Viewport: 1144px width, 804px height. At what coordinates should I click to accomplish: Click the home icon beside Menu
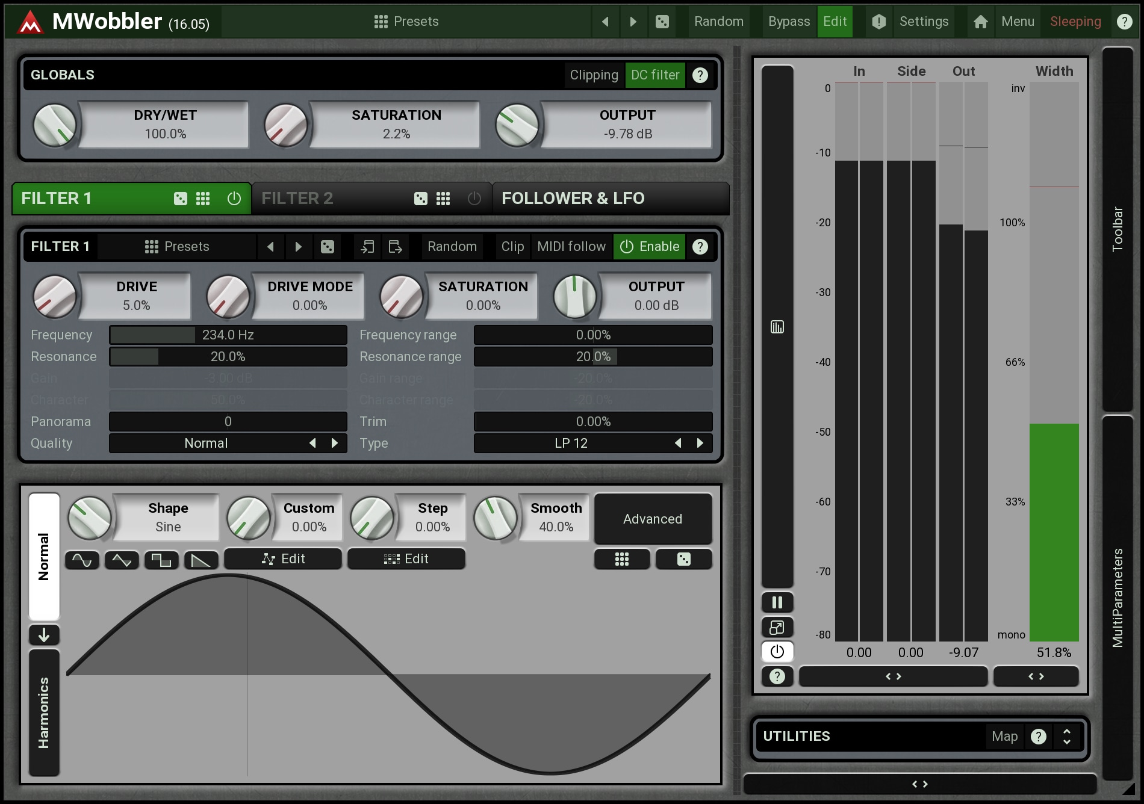[980, 22]
